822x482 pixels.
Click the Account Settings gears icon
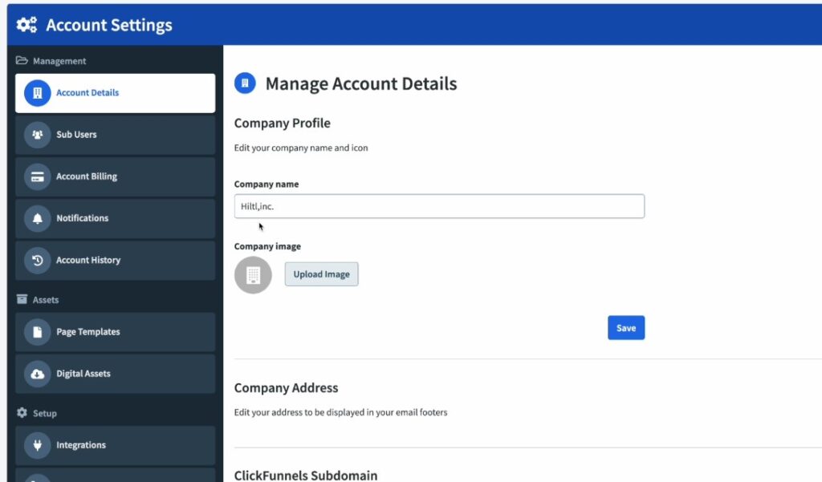pyautogui.click(x=26, y=25)
